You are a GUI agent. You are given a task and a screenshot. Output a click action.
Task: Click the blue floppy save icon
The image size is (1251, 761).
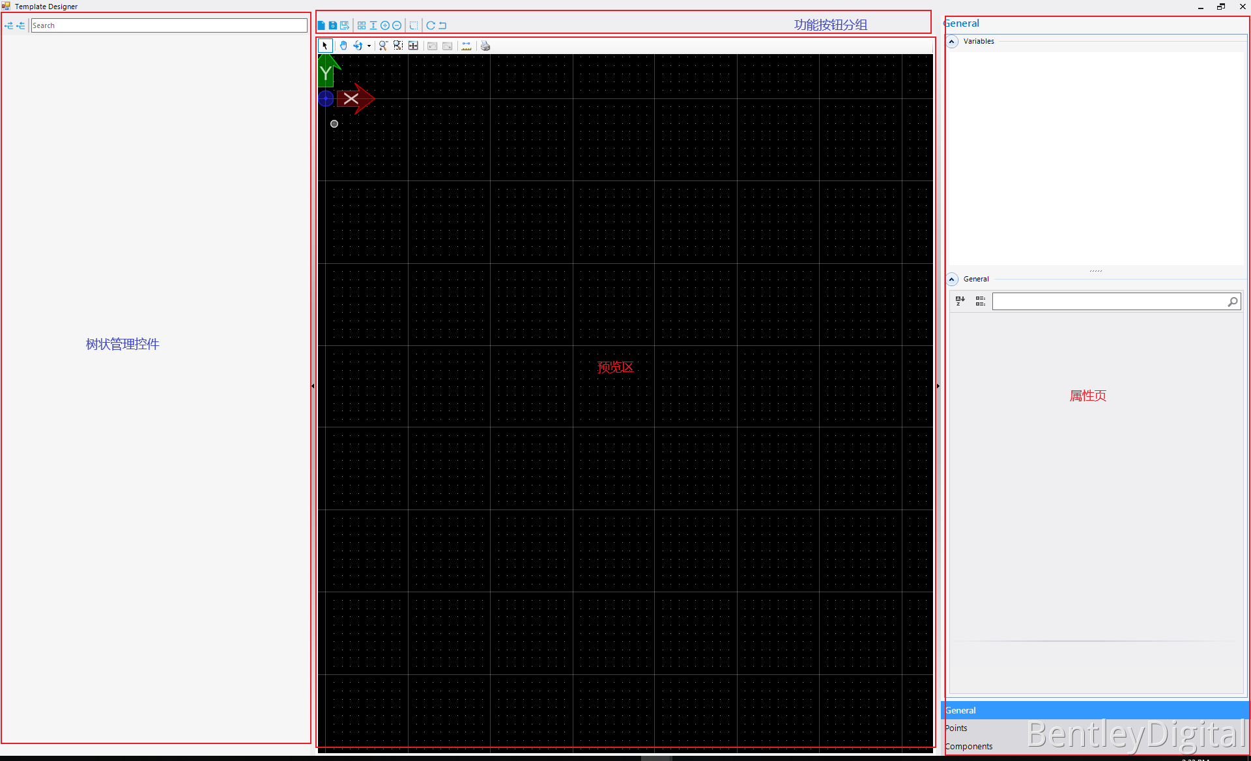coord(332,25)
